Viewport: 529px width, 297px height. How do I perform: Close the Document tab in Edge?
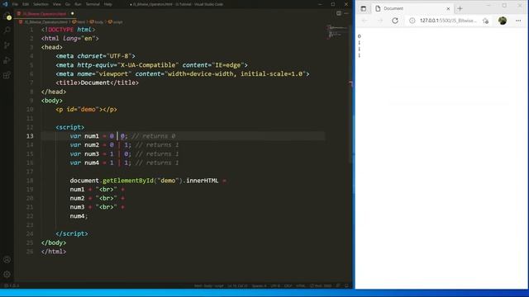(448, 9)
